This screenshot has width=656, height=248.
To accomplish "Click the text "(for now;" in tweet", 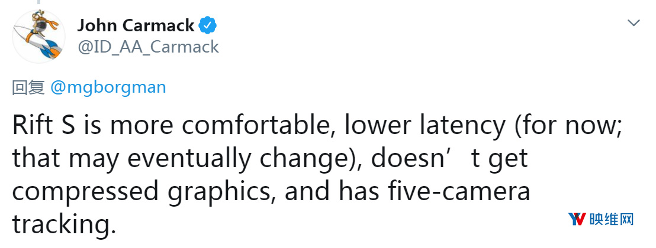I will [568, 126].
